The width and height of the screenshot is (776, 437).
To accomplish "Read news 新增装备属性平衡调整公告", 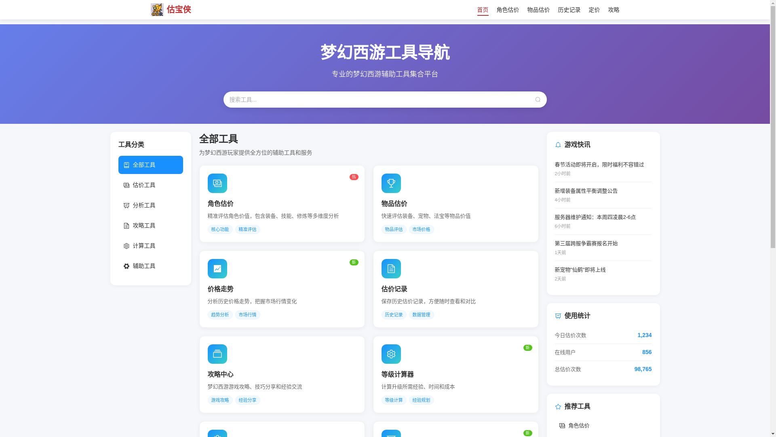I will coord(586,191).
